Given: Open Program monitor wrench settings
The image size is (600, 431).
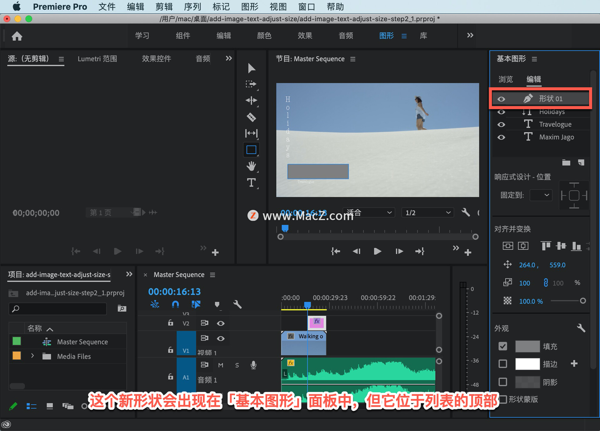Looking at the screenshot, I should tap(466, 212).
